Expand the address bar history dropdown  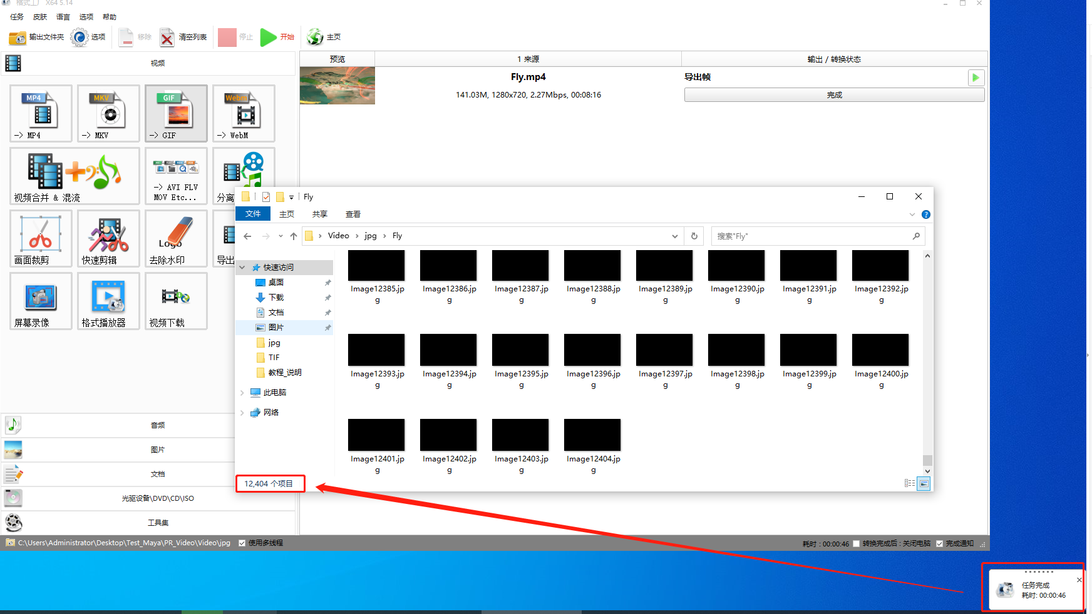click(675, 236)
